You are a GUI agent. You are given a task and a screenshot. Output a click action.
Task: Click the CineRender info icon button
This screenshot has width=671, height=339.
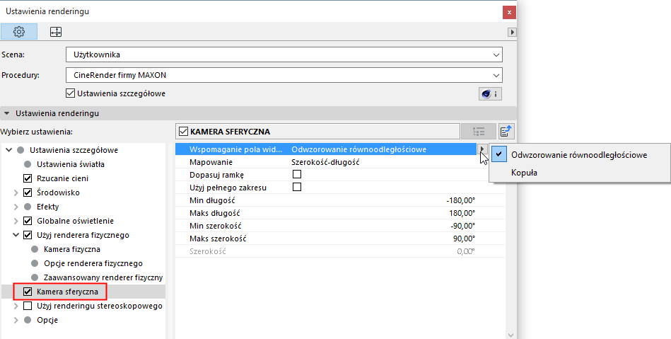click(x=490, y=94)
